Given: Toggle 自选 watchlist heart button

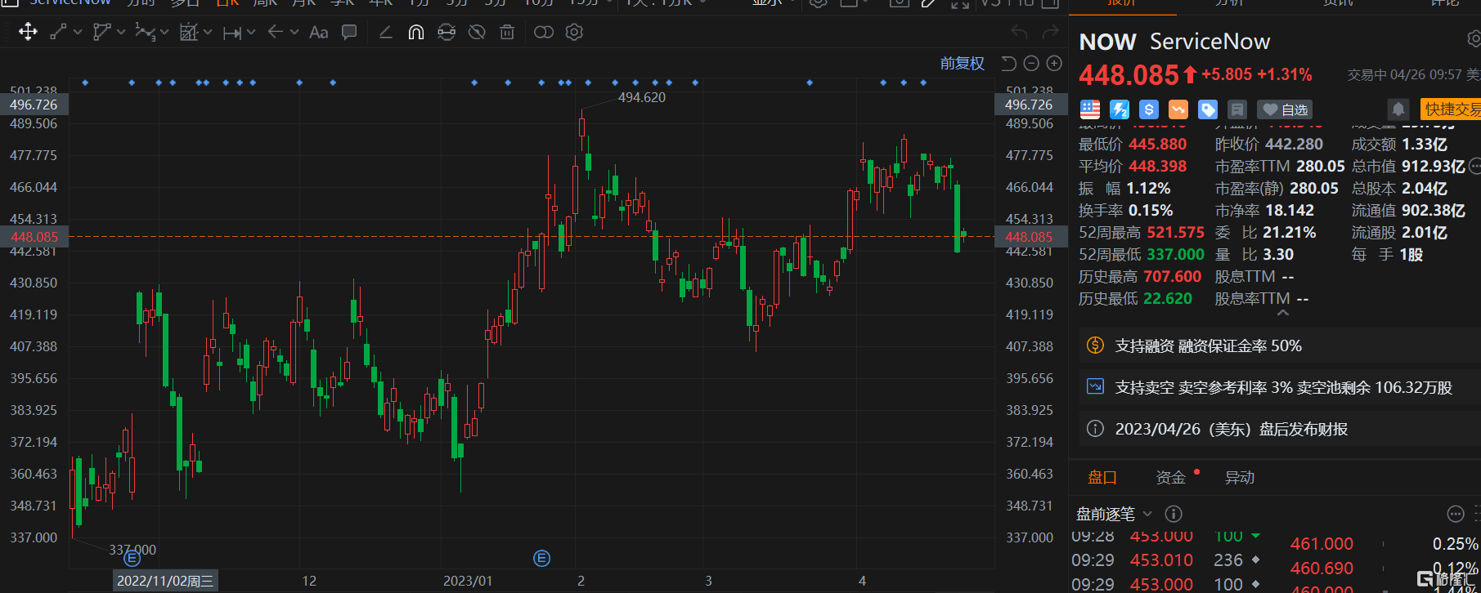Looking at the screenshot, I should click(x=1284, y=109).
